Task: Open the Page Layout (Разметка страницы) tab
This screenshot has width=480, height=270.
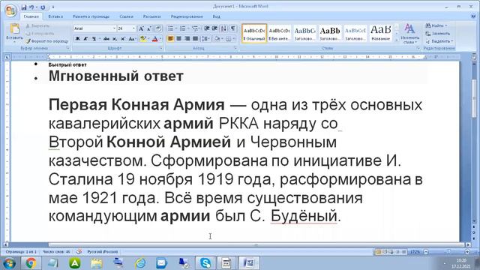Action: (x=91, y=16)
